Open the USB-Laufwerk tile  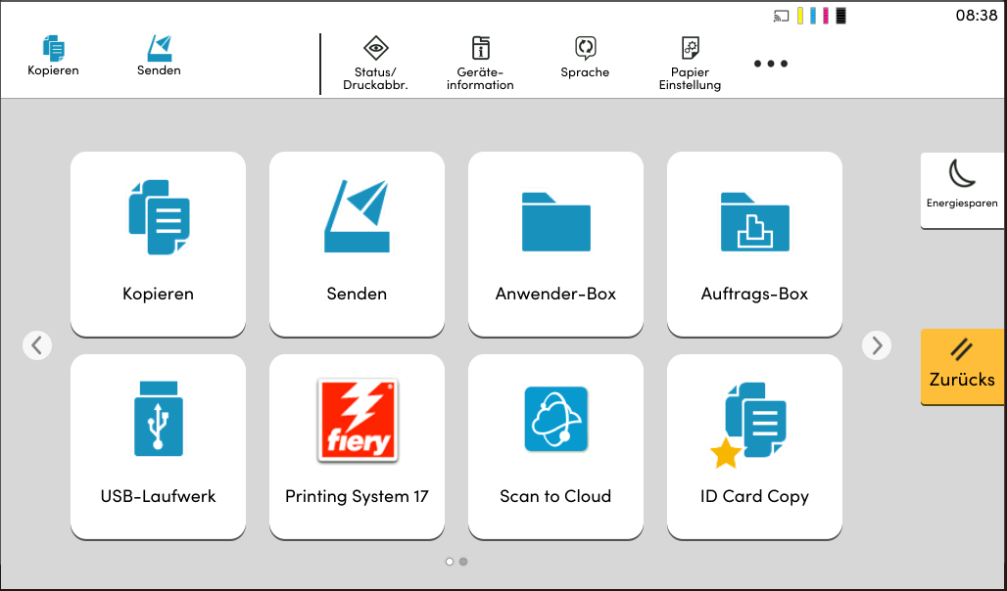158,446
